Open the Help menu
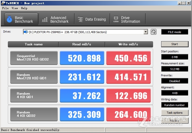Image resolution: width=192 pixels, height=133 pixels. pyautogui.click(x=24, y=8)
